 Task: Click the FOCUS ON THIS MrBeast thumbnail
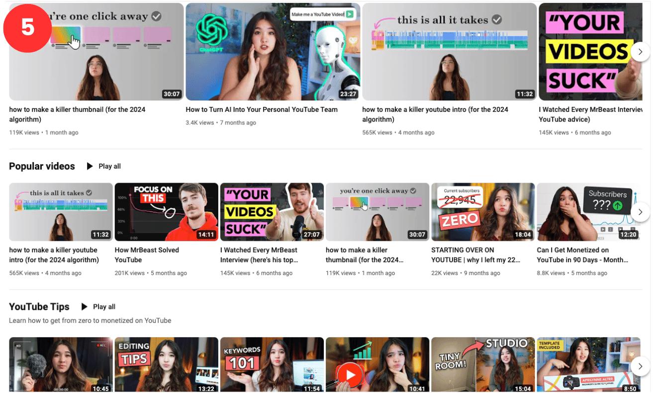(x=166, y=211)
